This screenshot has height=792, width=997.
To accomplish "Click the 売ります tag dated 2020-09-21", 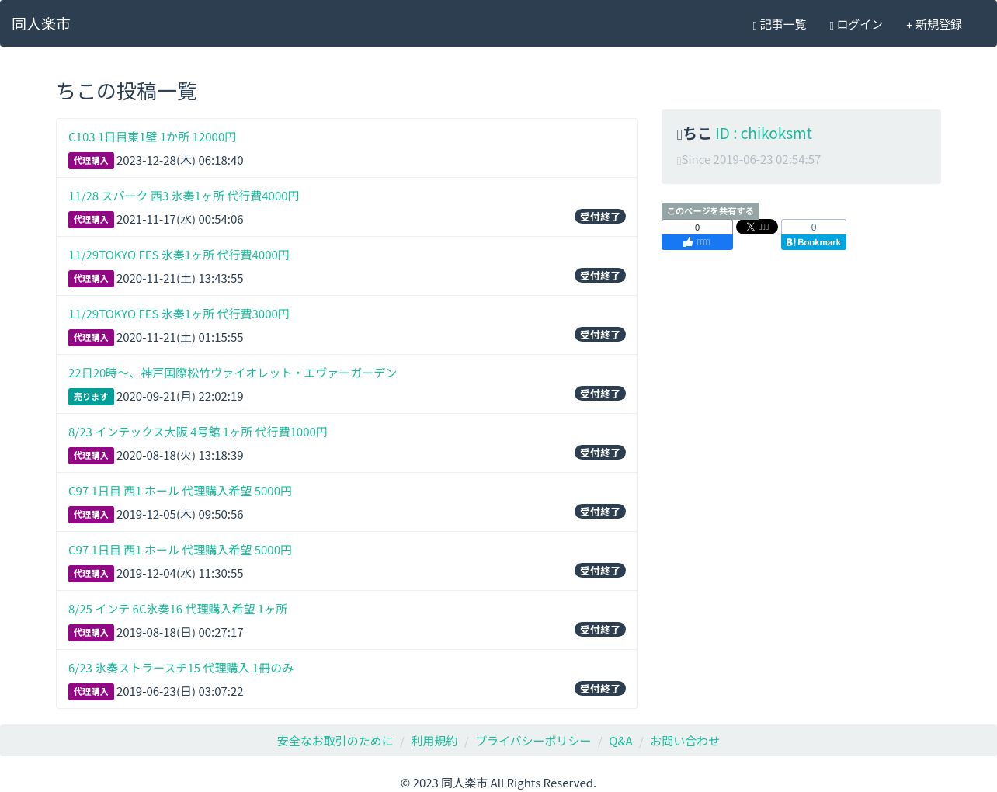I will 91,397.
